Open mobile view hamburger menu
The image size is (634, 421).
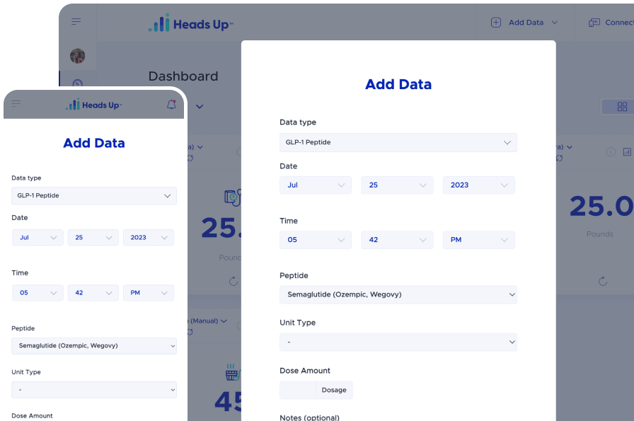tap(16, 103)
